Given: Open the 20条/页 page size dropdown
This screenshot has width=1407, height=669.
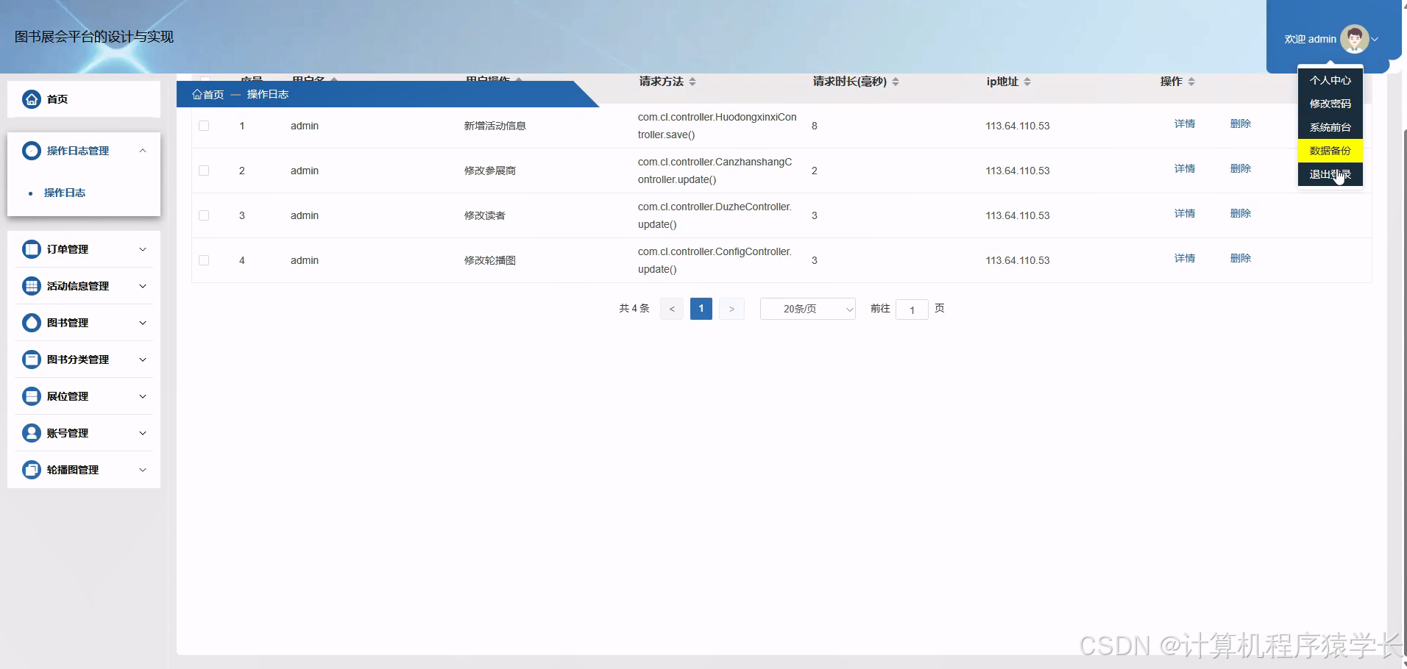Looking at the screenshot, I should tap(807, 309).
